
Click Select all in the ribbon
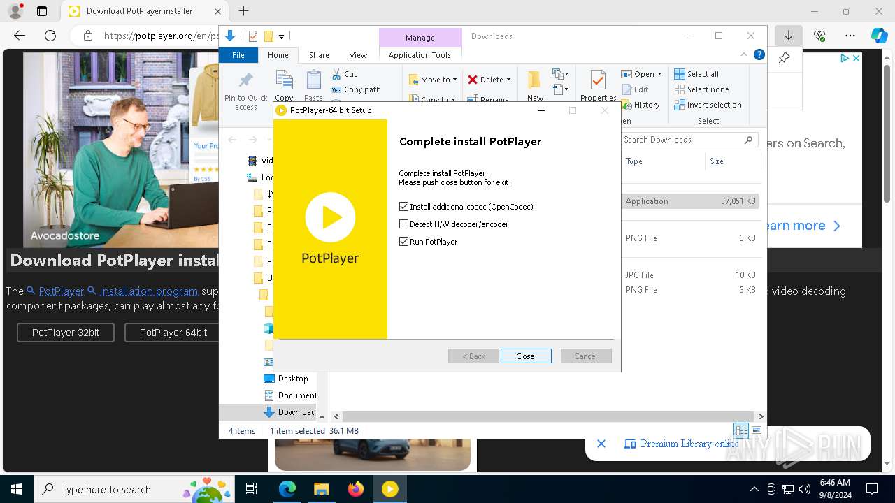point(696,74)
